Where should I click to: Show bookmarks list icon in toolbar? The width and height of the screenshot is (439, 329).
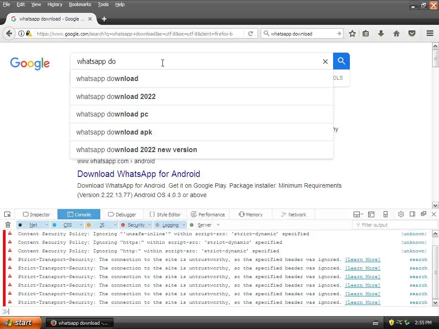(366, 33)
